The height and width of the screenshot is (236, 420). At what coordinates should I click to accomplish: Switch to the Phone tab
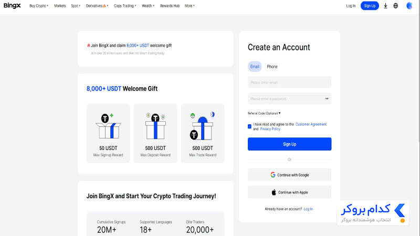point(272,67)
